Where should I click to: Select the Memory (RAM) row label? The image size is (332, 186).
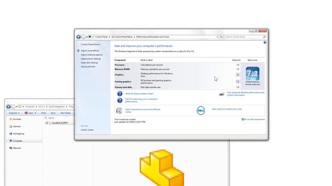point(122,69)
